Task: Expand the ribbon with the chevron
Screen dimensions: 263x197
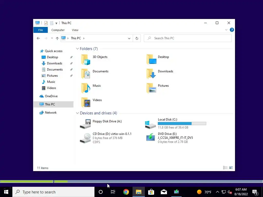Action: [226, 30]
